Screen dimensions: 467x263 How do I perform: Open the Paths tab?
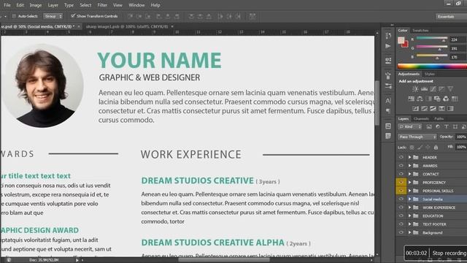click(x=439, y=118)
